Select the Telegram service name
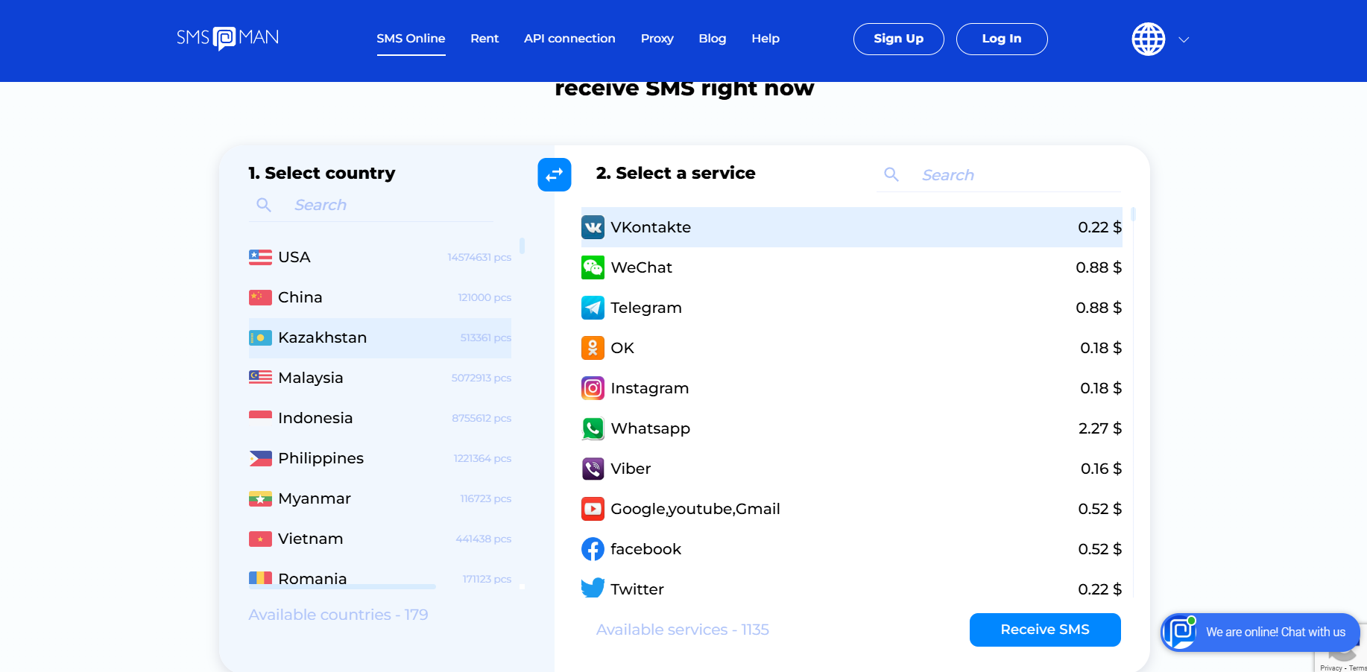 646,308
